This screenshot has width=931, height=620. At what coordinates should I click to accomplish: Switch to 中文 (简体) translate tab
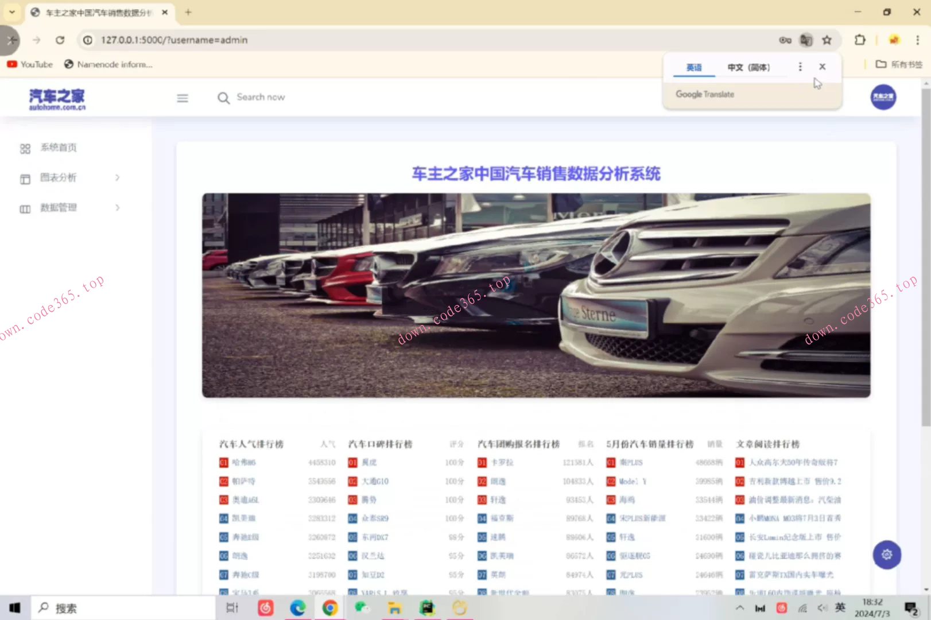coord(748,67)
